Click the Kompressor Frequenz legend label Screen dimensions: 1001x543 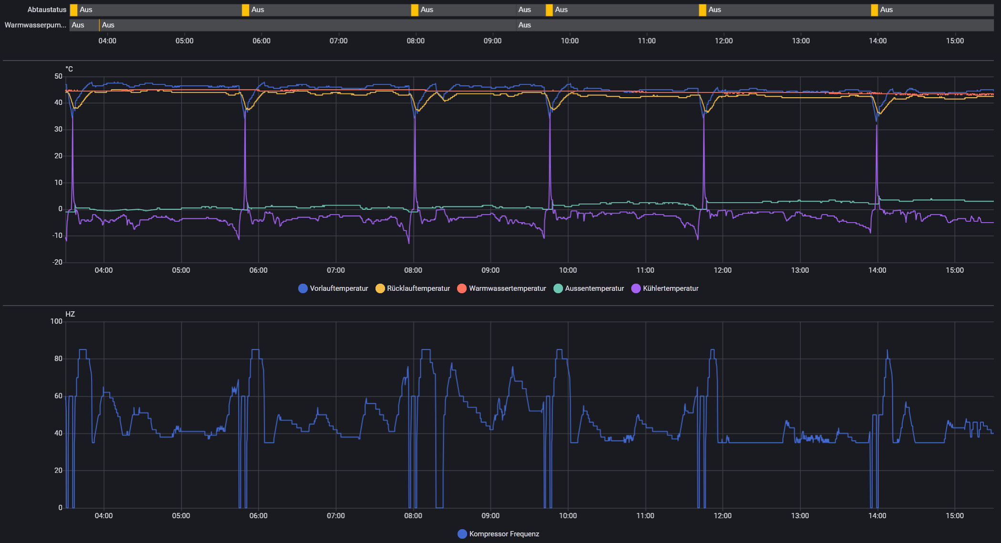504,534
